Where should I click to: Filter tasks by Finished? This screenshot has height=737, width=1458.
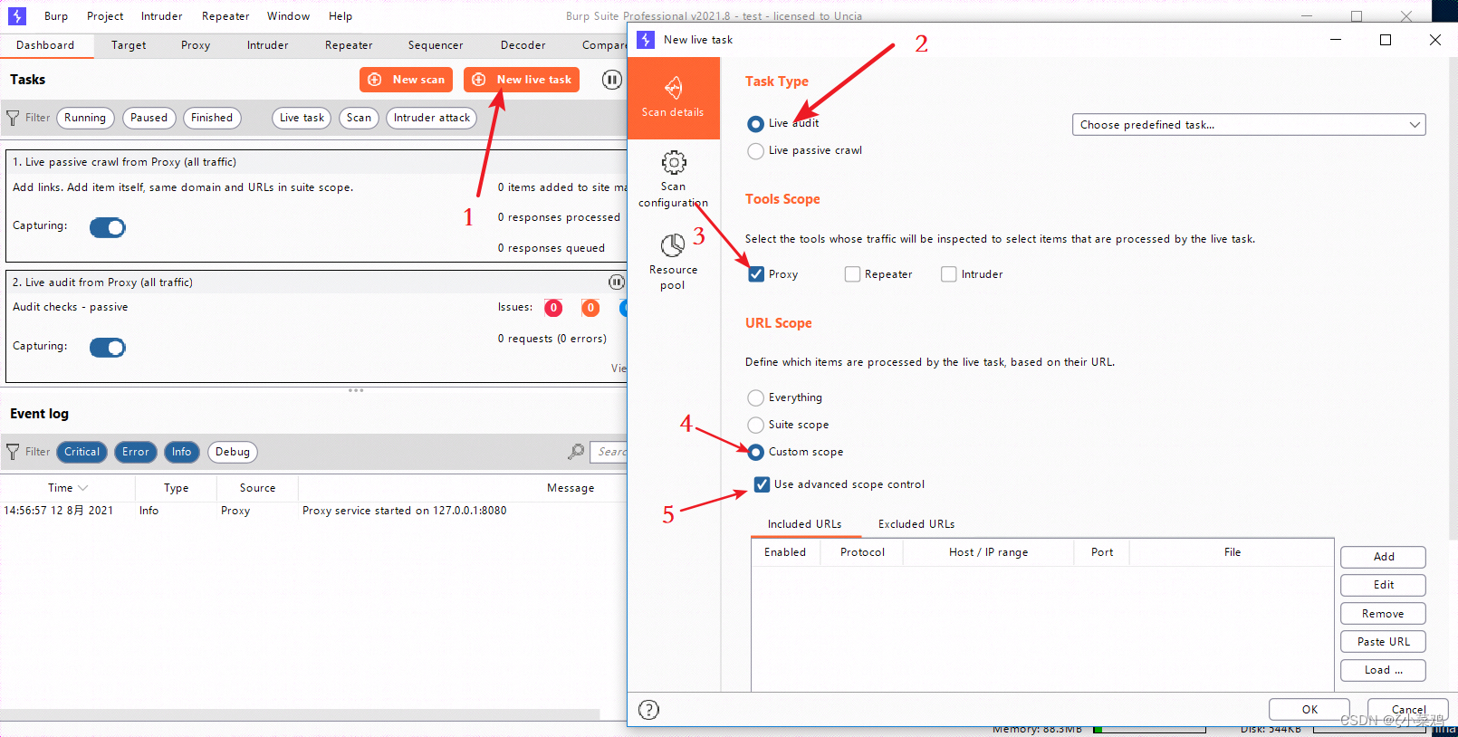(212, 118)
